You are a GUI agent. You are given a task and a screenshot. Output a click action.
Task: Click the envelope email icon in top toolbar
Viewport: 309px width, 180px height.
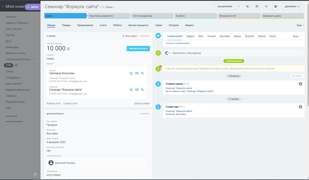point(257,6)
